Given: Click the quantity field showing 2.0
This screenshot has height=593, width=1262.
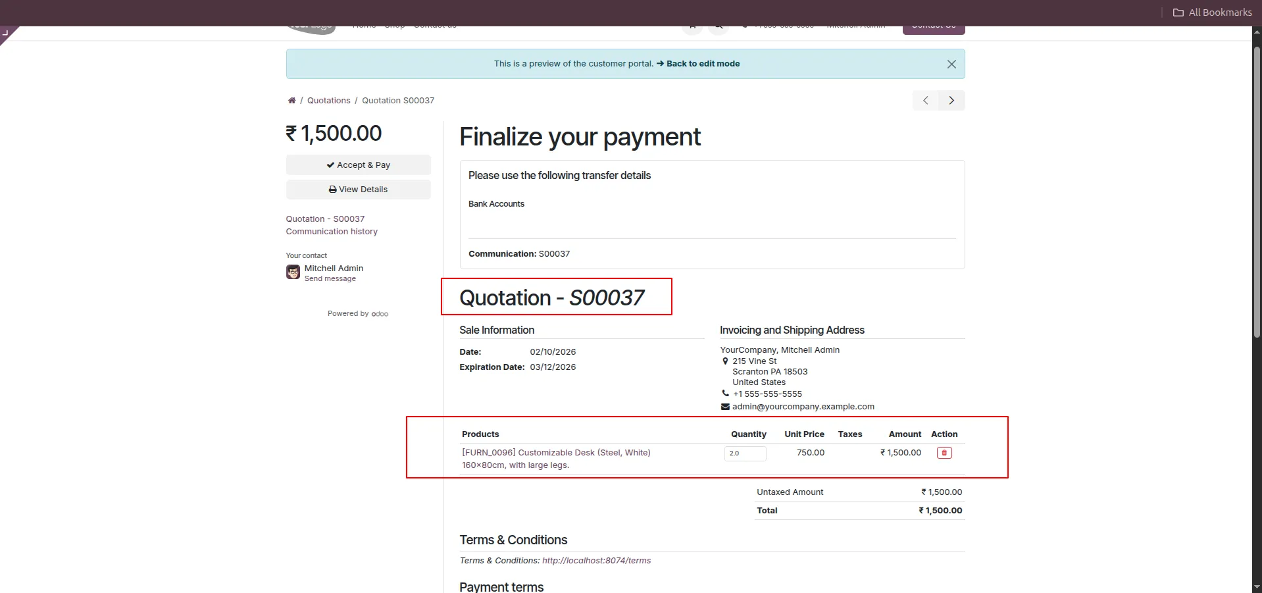Looking at the screenshot, I should click(745, 453).
